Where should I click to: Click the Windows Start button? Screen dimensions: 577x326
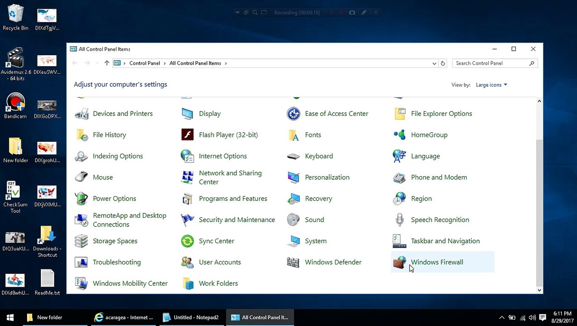(10, 318)
